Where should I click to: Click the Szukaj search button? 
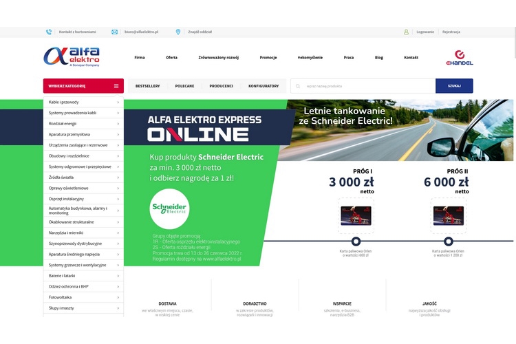[x=454, y=86]
